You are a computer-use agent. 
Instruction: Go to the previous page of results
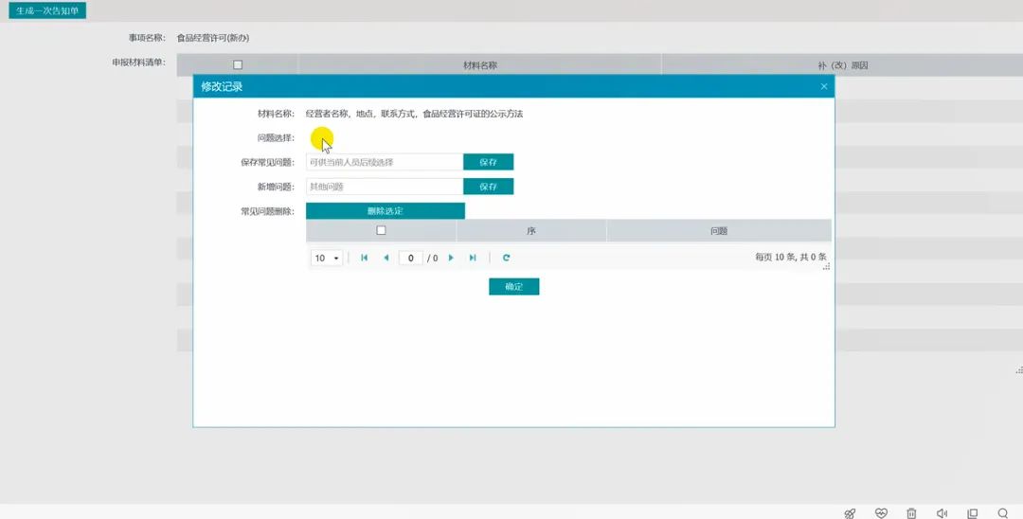click(386, 258)
